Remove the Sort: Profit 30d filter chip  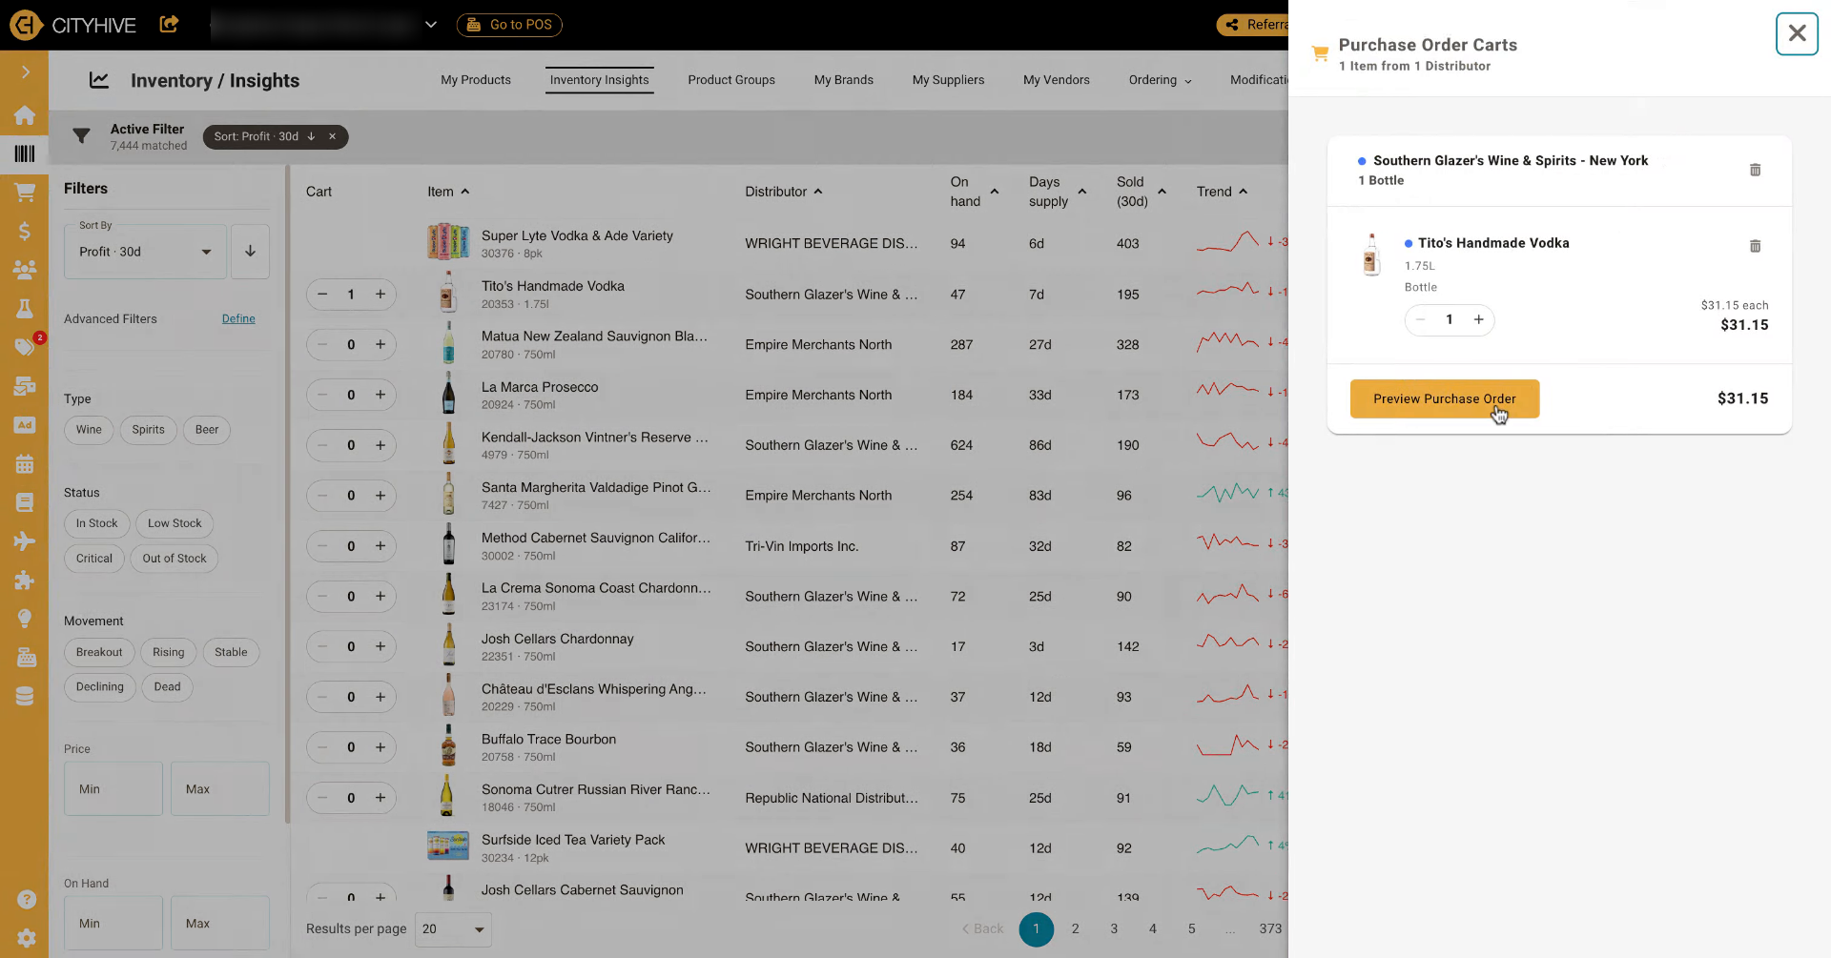click(333, 136)
